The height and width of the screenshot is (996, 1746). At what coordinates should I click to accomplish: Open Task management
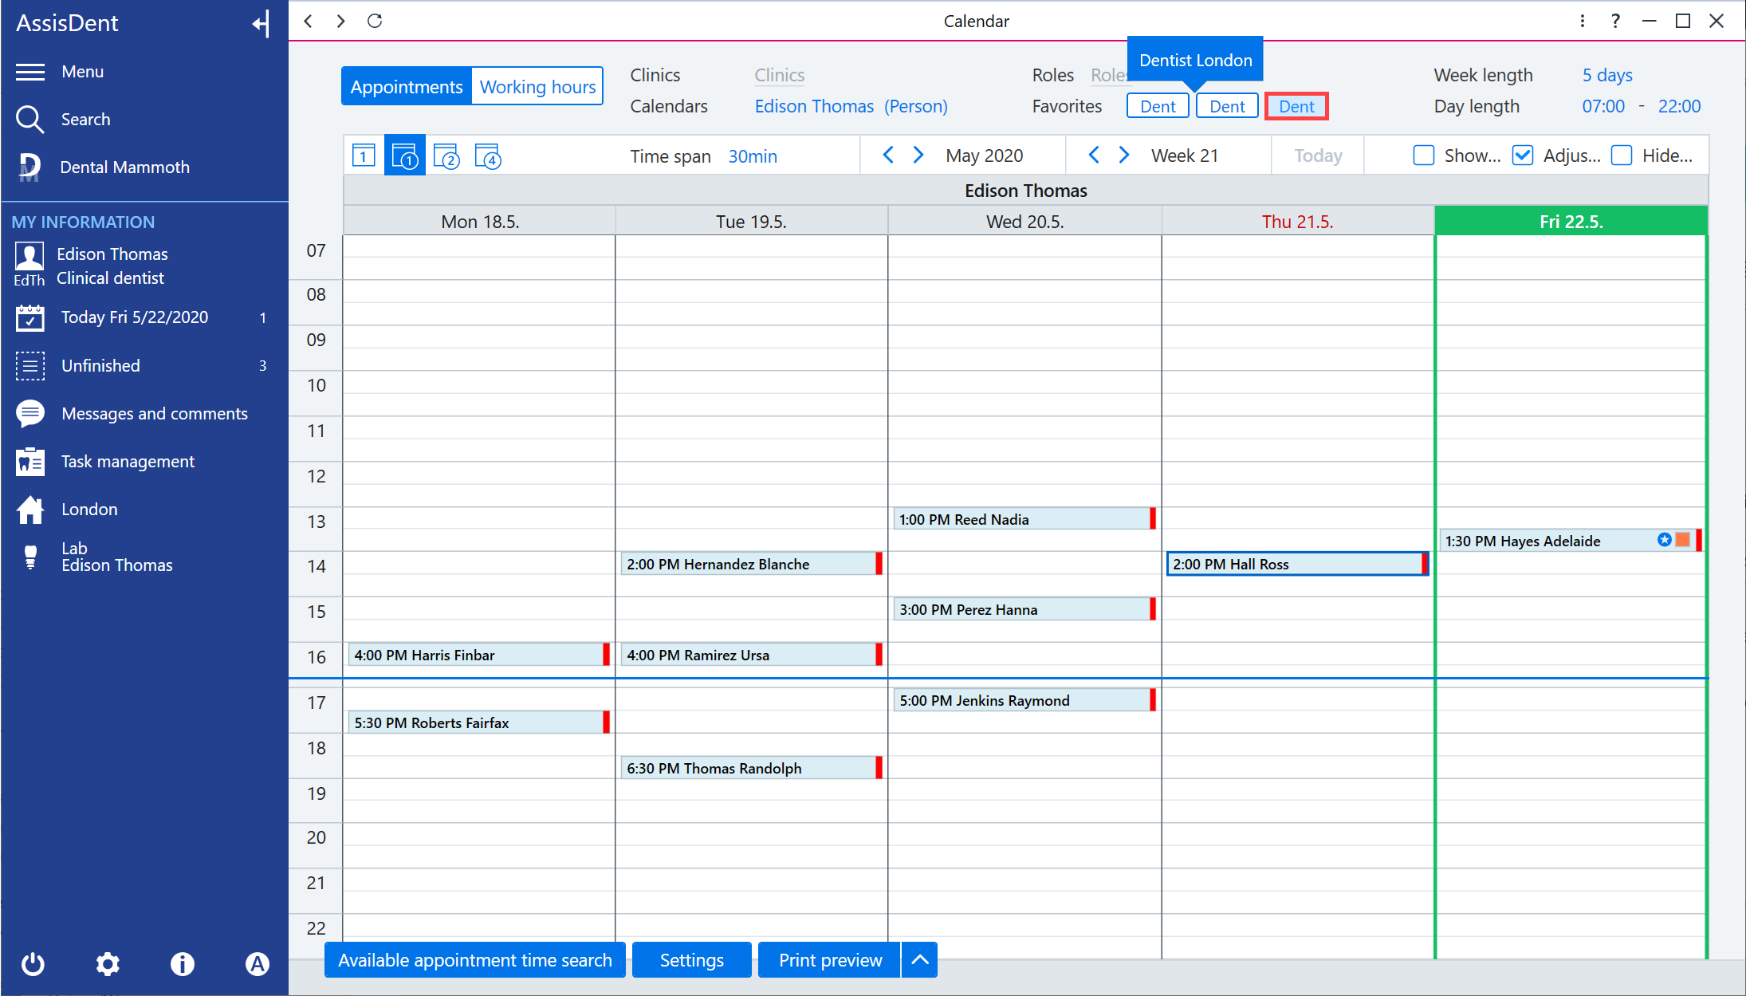point(105,462)
